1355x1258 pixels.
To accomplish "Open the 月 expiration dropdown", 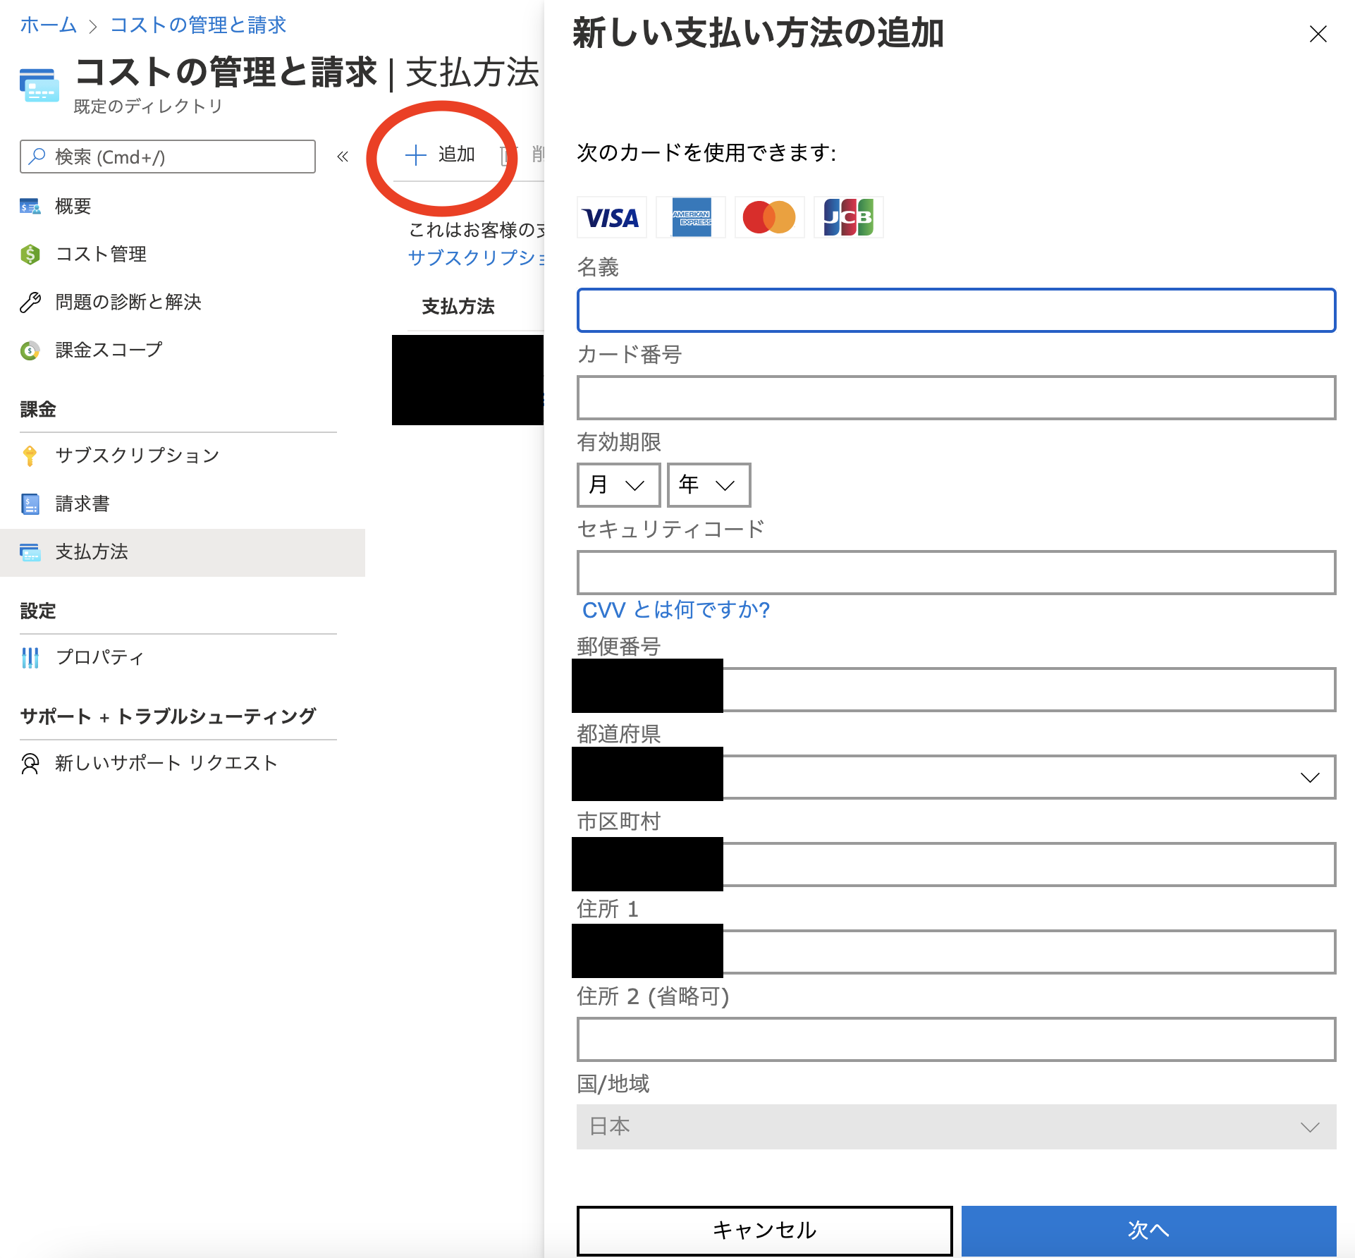I will pos(618,485).
